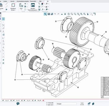Open the dropdown arrow next to the eye icon

point(27,4)
